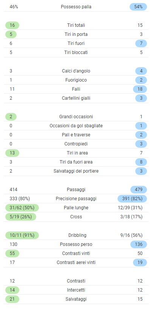The width and height of the screenshot is (150, 312).
Task: Click the 10/11 (91%) Dribbling badge
Action: click(22, 235)
